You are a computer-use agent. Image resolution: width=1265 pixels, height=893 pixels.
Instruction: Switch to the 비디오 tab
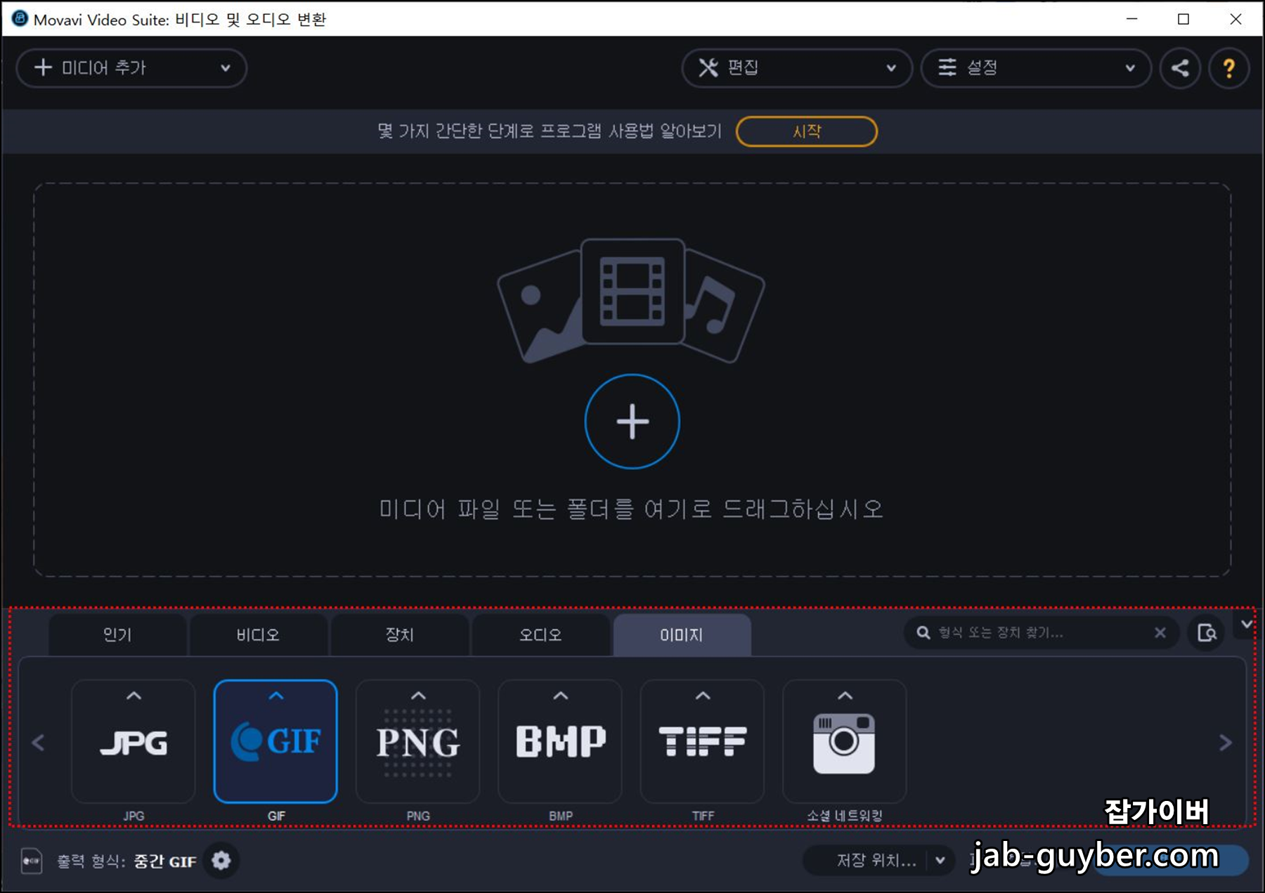[x=258, y=635]
